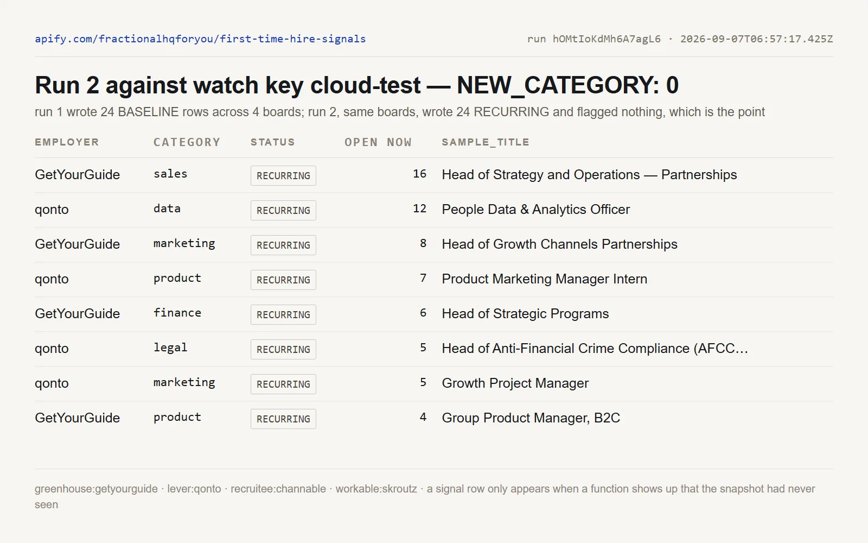Select product category in the qonto Intern row
This screenshot has height=543, width=868.
[x=177, y=278]
